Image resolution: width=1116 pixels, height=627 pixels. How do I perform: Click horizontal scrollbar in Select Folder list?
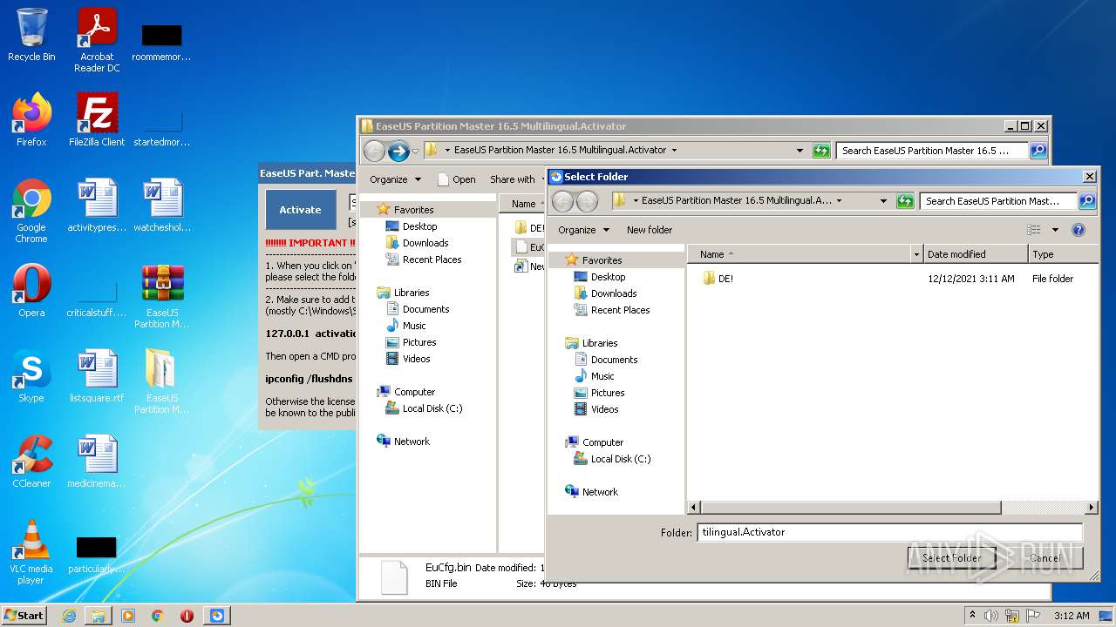pyautogui.click(x=850, y=507)
